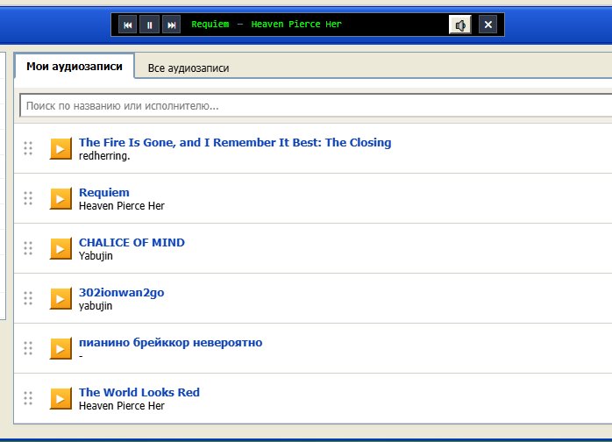Screen dimensions: 612x442
Task: Click drag handle beside пианино брейккор невероятно
Action: pos(28,348)
